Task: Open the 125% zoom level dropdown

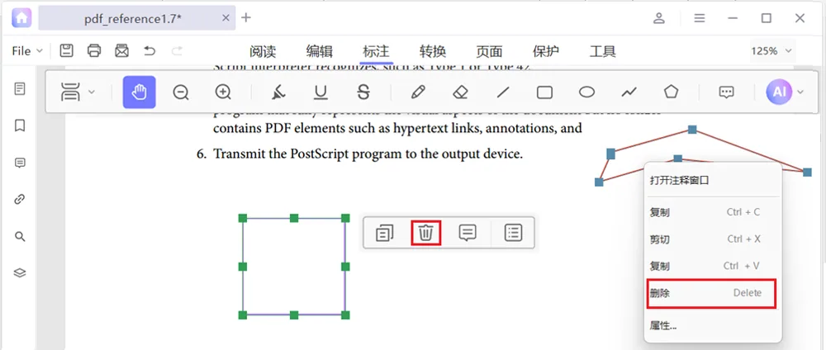Action: point(771,51)
